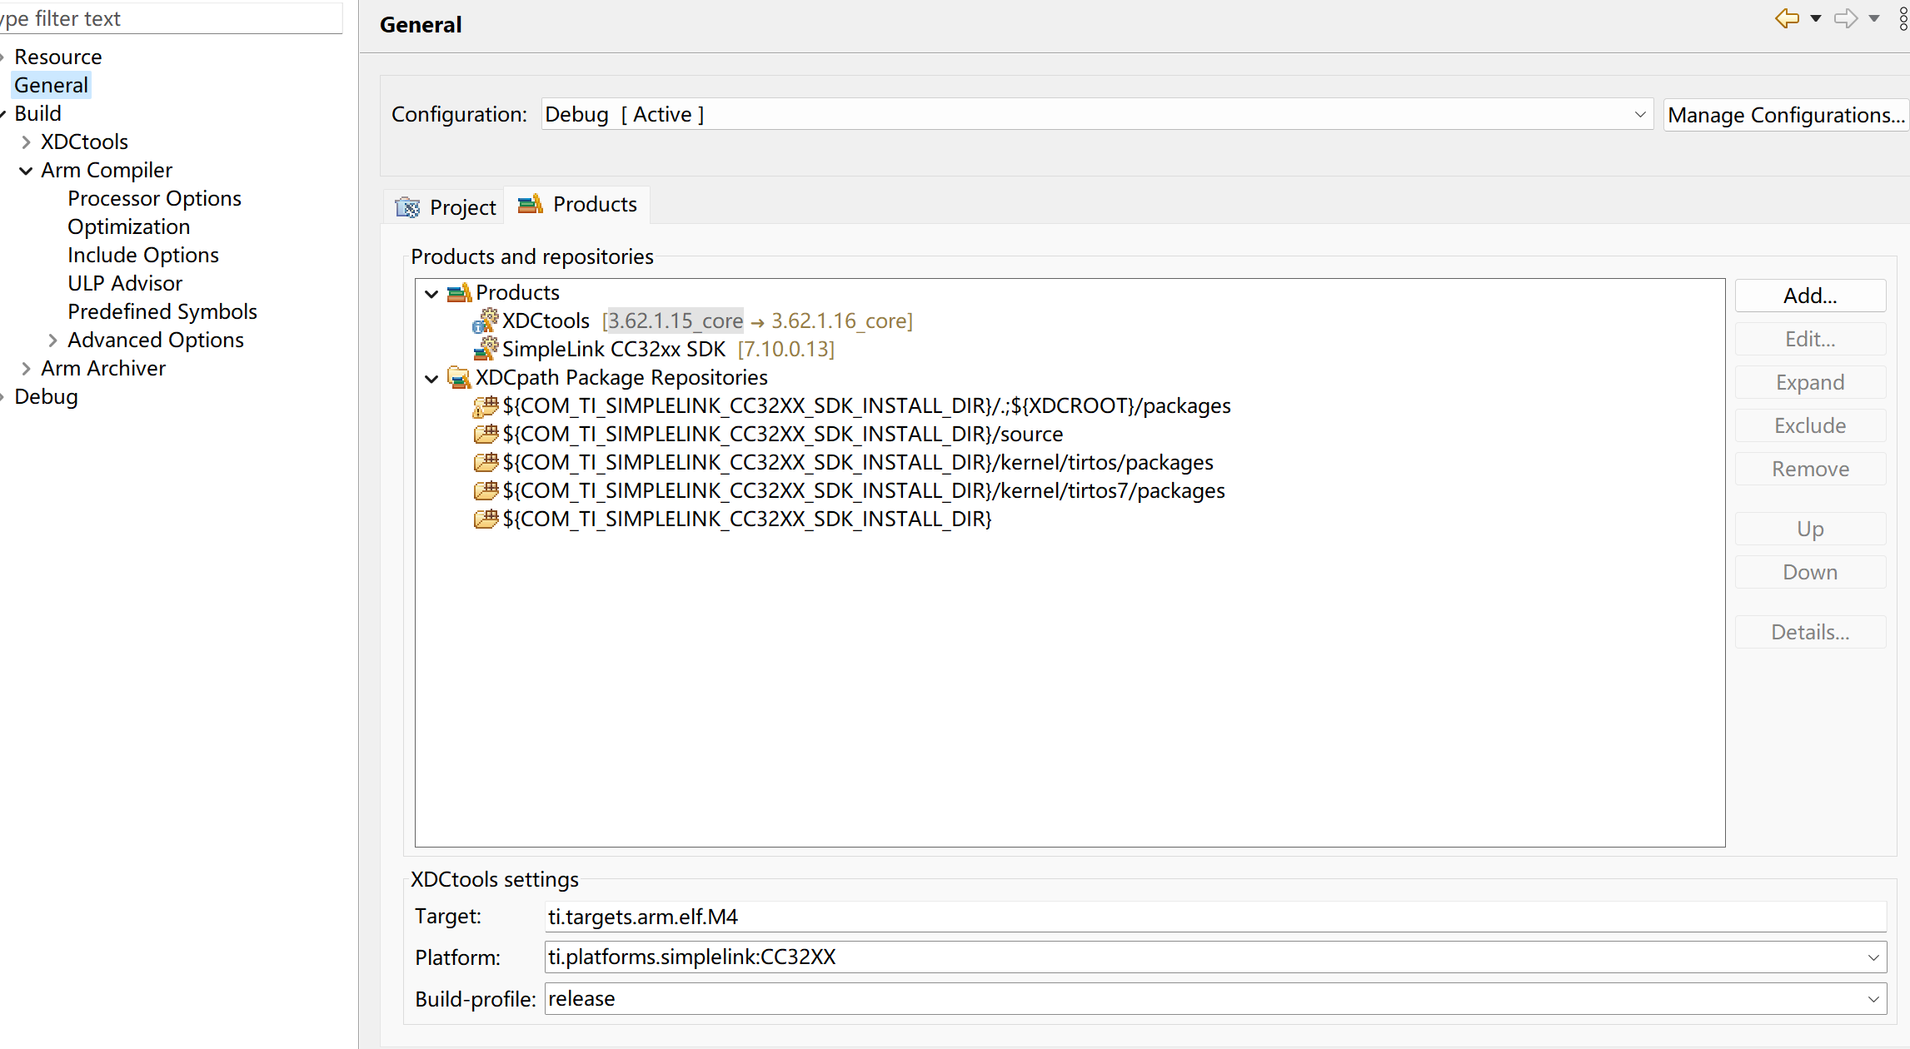Switch to the Project tab
This screenshot has height=1049, width=1910.
click(x=446, y=206)
